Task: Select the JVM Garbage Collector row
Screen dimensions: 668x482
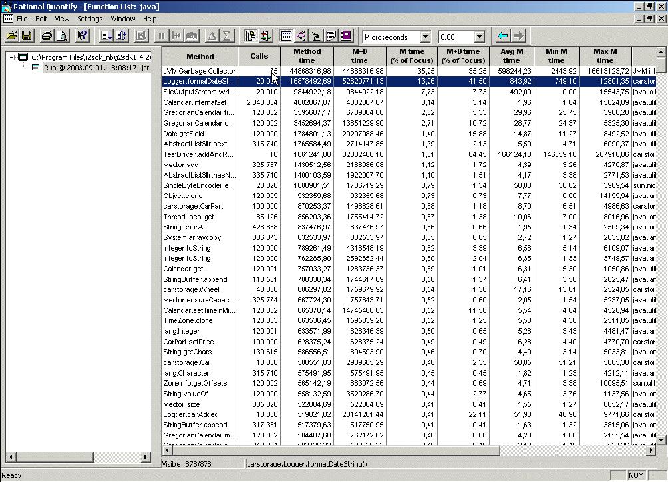Action: click(409, 71)
